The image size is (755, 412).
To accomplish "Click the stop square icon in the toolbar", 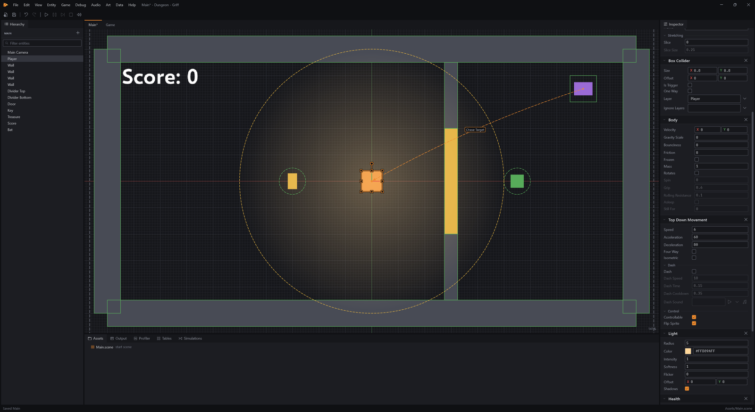I will click(71, 15).
